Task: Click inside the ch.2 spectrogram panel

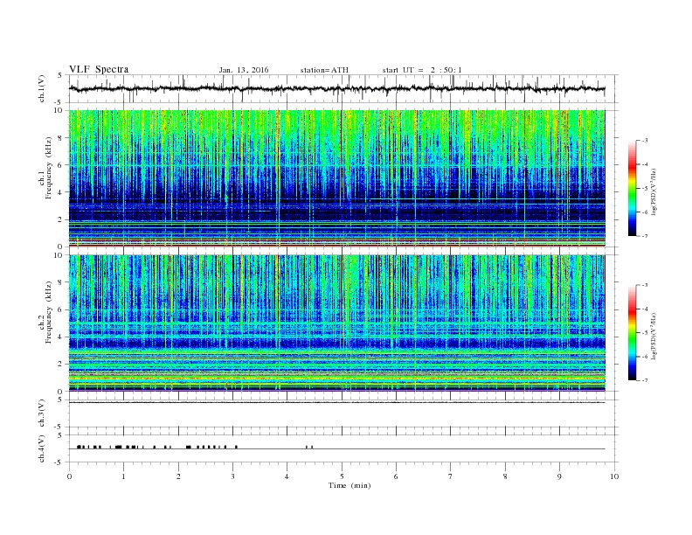Action: [336, 323]
